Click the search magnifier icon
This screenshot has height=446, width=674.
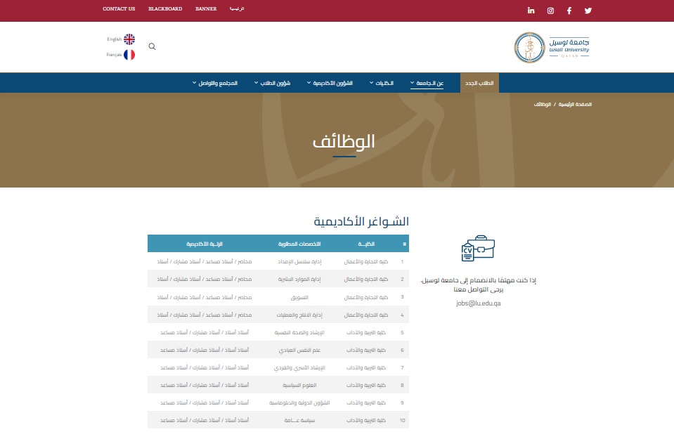tap(153, 46)
